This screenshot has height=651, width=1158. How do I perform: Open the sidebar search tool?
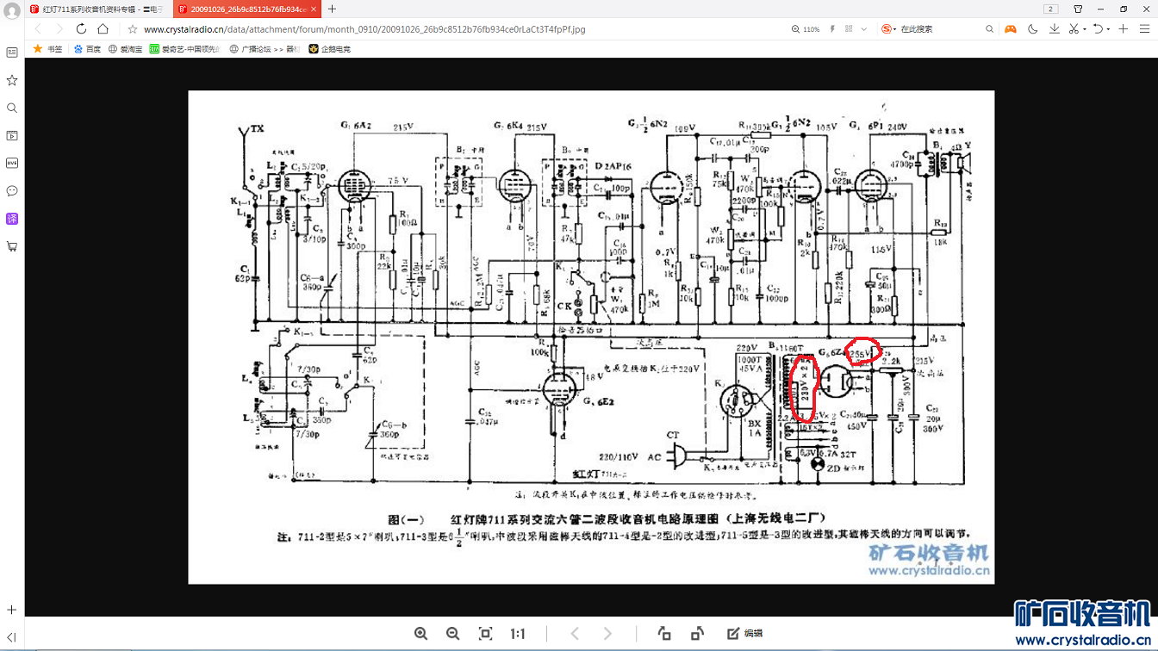point(12,108)
